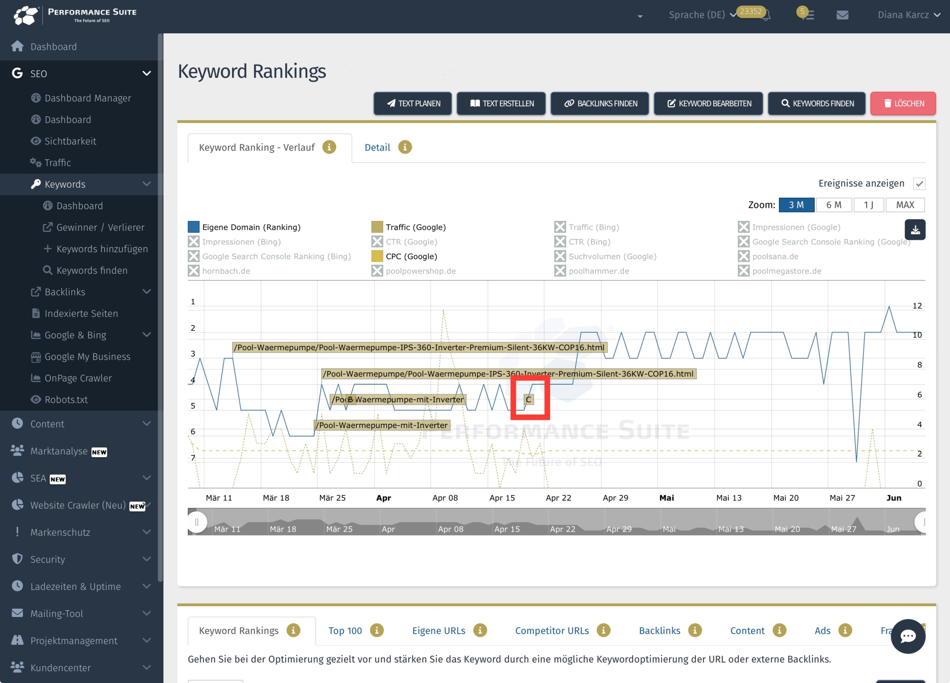Enable hornbach.de competitor in legend
Viewport: 950px width, 683px height.
point(193,271)
